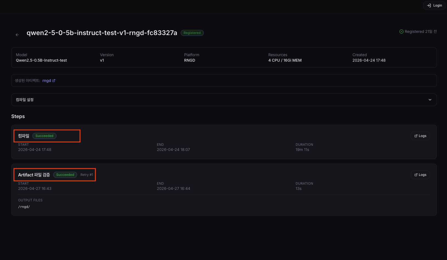Click the chevron on 컴파일 설정
The width and height of the screenshot is (447, 260).
pos(430,100)
